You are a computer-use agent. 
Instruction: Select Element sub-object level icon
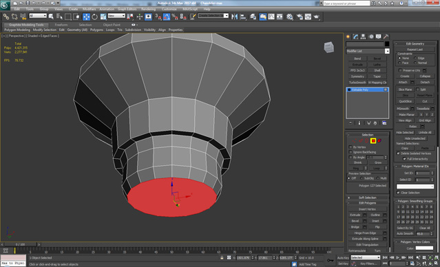[379, 141]
